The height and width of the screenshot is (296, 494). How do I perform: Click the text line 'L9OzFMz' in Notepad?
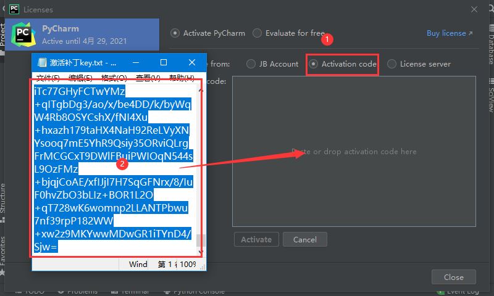click(56, 169)
